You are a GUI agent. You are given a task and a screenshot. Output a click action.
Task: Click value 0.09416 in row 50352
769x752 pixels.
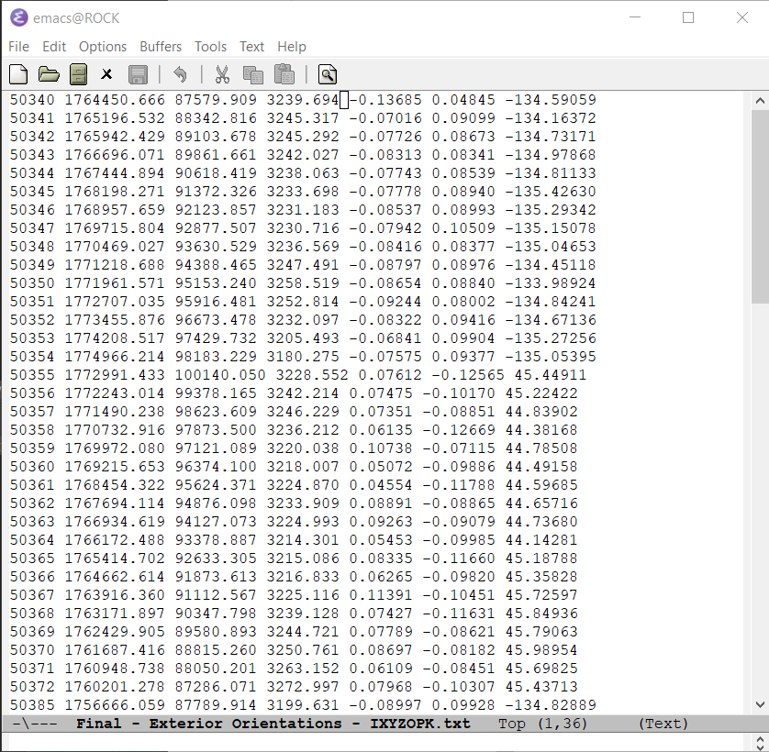pyautogui.click(x=463, y=320)
